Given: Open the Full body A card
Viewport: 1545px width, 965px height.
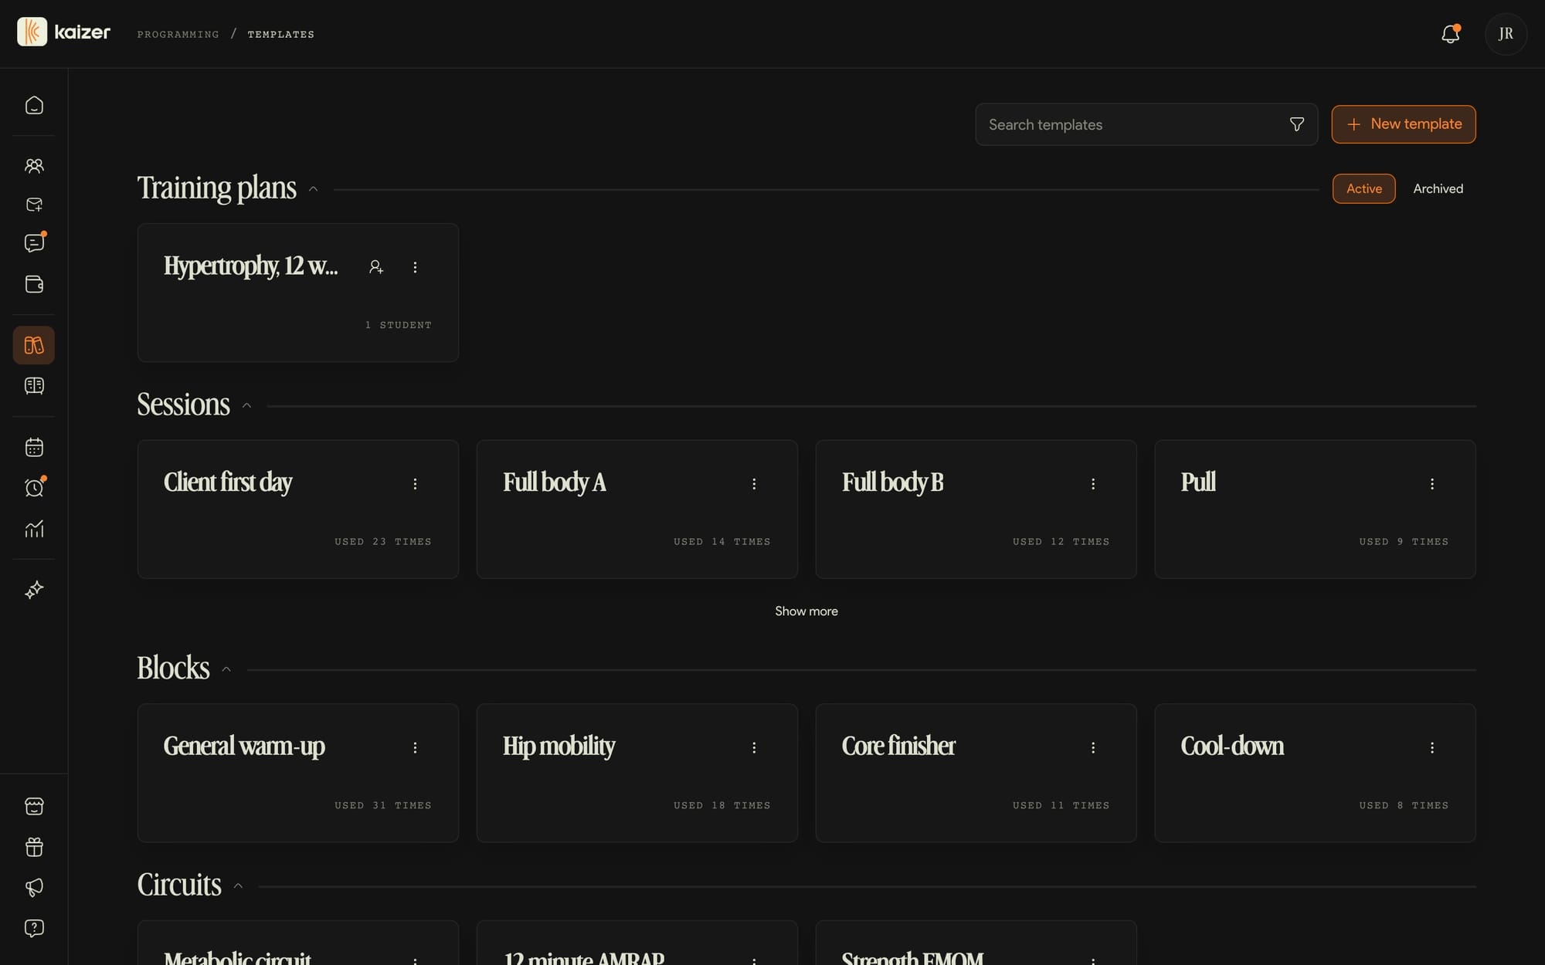Looking at the screenshot, I should click(x=637, y=510).
